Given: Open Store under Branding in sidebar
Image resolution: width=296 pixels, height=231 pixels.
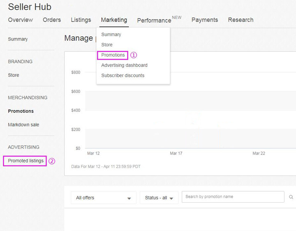Looking at the screenshot, I should point(14,75).
